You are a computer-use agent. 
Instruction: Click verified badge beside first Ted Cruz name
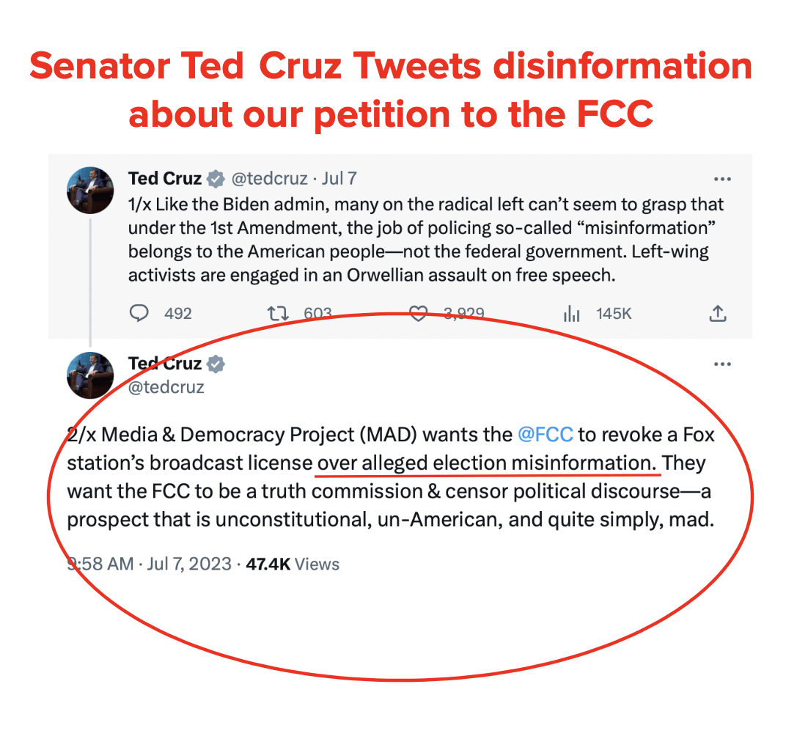[x=216, y=178]
